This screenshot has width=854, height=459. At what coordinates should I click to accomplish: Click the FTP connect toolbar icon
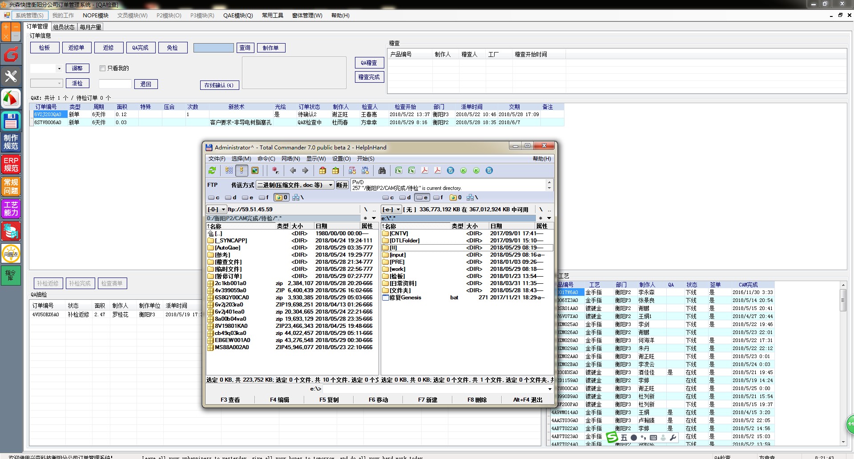[352, 170]
